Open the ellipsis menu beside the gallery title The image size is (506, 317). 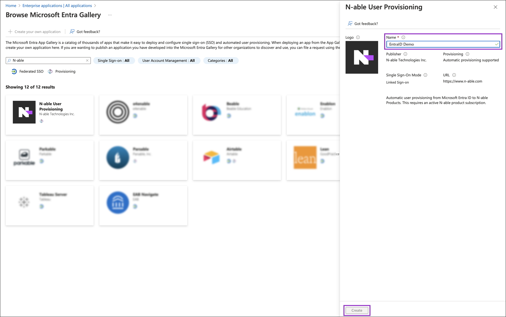click(110, 15)
